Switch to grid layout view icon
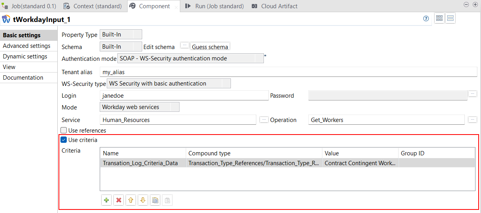Screen dimensions: 481x213 (439, 18)
